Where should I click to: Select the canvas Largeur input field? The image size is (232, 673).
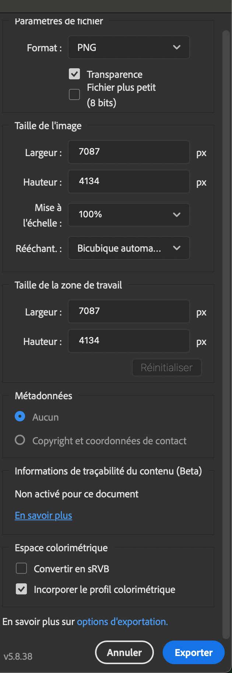tap(129, 311)
